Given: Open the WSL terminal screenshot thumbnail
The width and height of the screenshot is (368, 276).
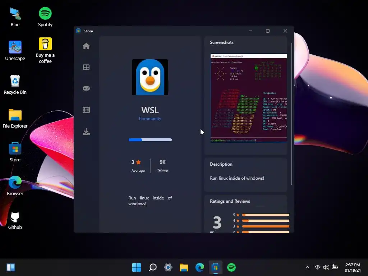Looking at the screenshot, I should point(249,98).
